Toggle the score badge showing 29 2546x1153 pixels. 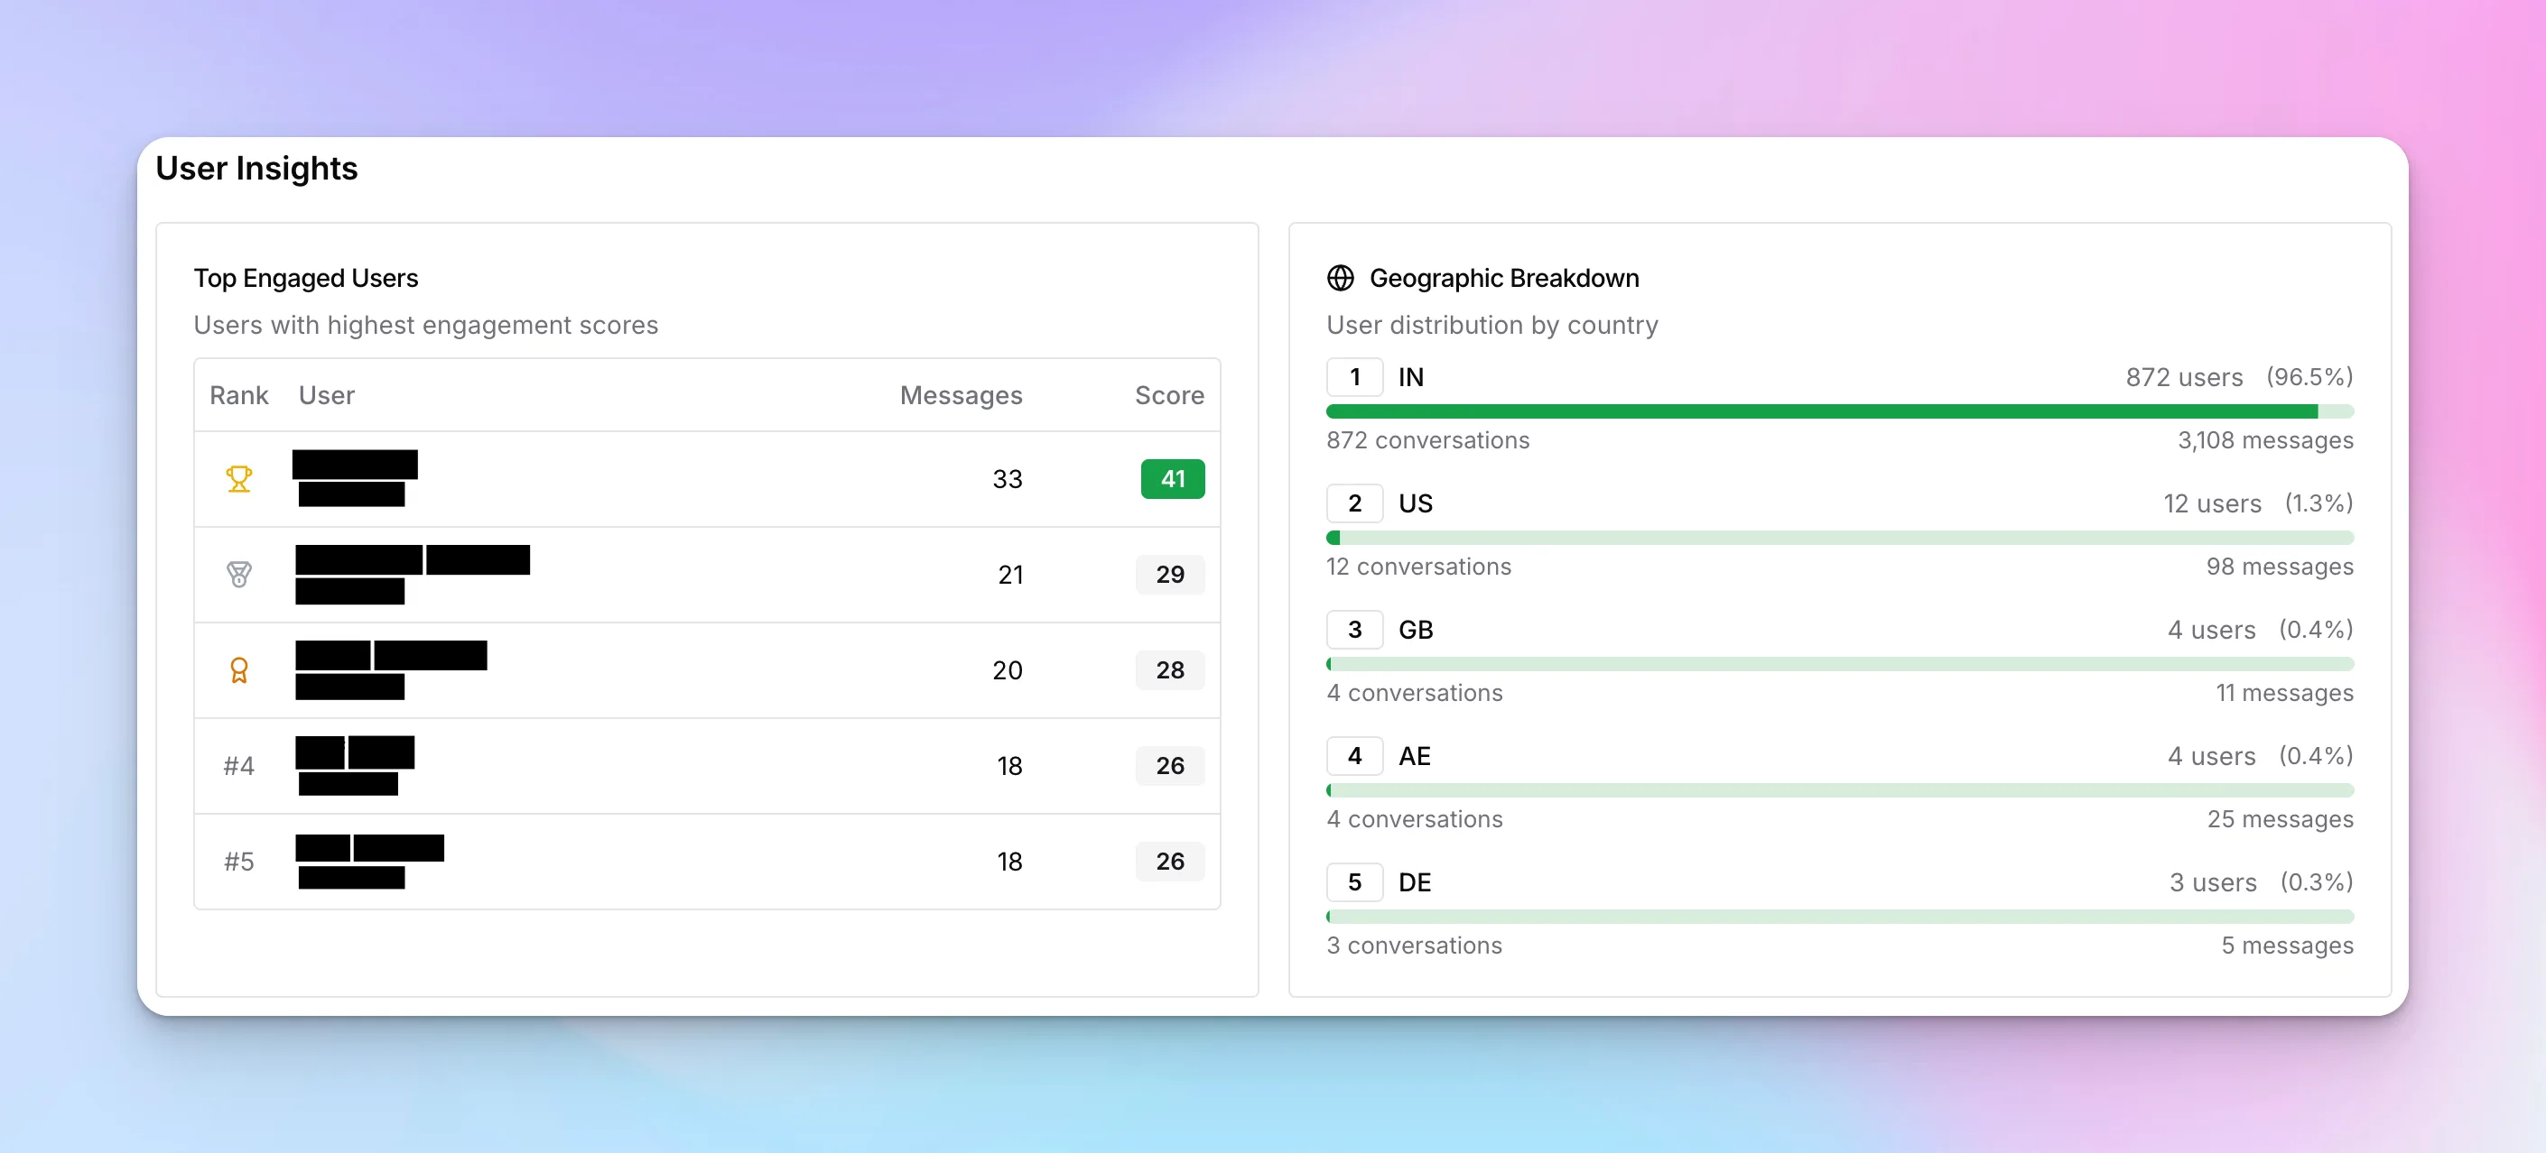pyautogui.click(x=1169, y=574)
